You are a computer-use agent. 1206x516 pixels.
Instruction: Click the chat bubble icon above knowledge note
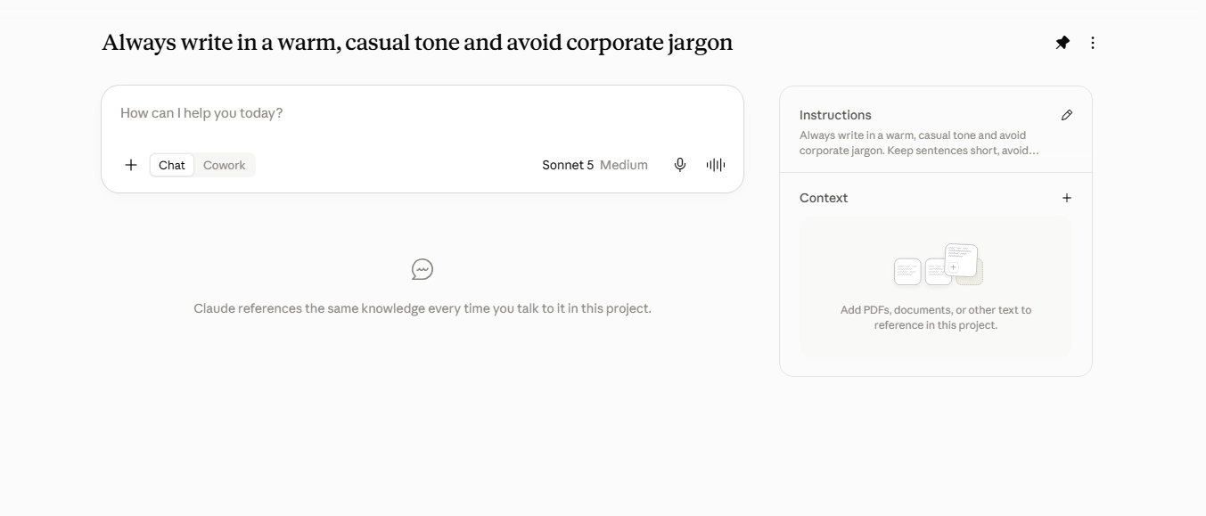(423, 269)
